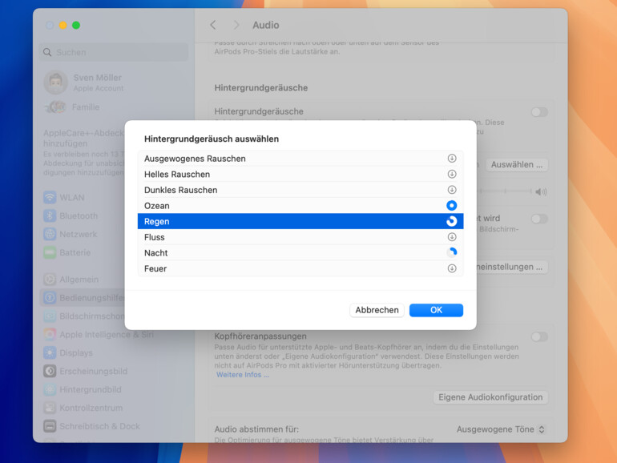Open Eigene Audiokonfiguration
Image resolution: width=617 pixels, height=463 pixels.
coord(490,397)
